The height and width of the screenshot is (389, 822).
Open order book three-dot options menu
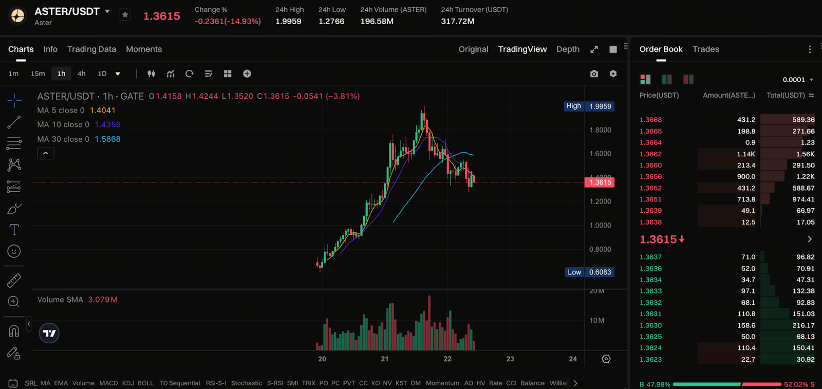coord(810,49)
